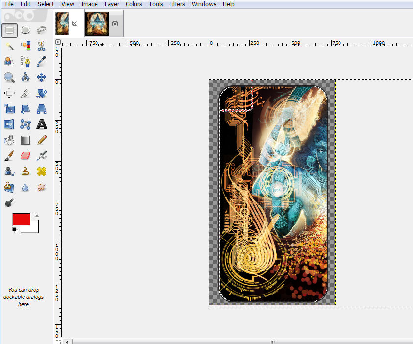Select the Ellipse Select tool
Image resolution: width=413 pixels, height=344 pixels.
[25, 30]
